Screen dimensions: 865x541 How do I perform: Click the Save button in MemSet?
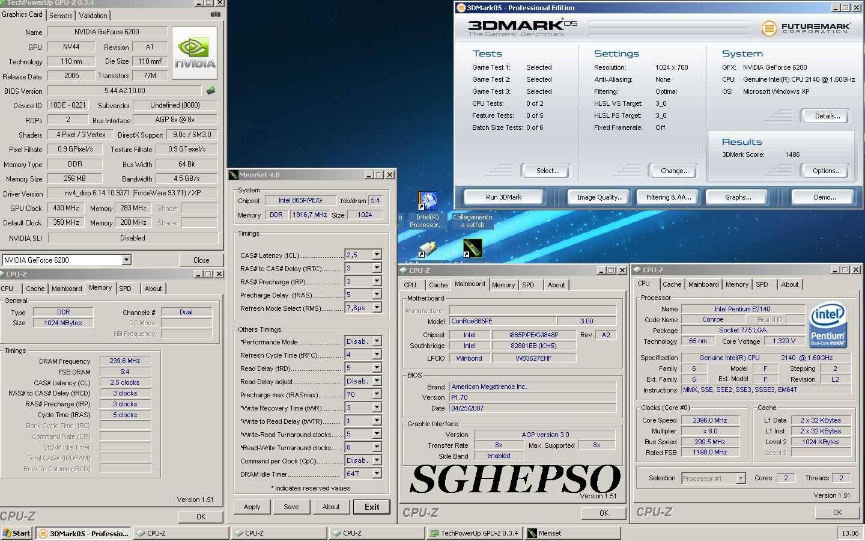(291, 507)
